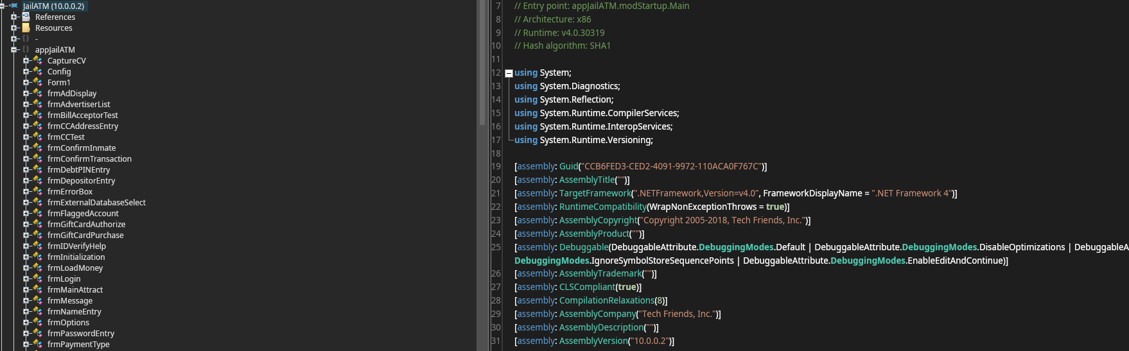This screenshot has height=351, width=1129.
Task: Click the assembly tree vertical scrollbar
Action: point(482,175)
